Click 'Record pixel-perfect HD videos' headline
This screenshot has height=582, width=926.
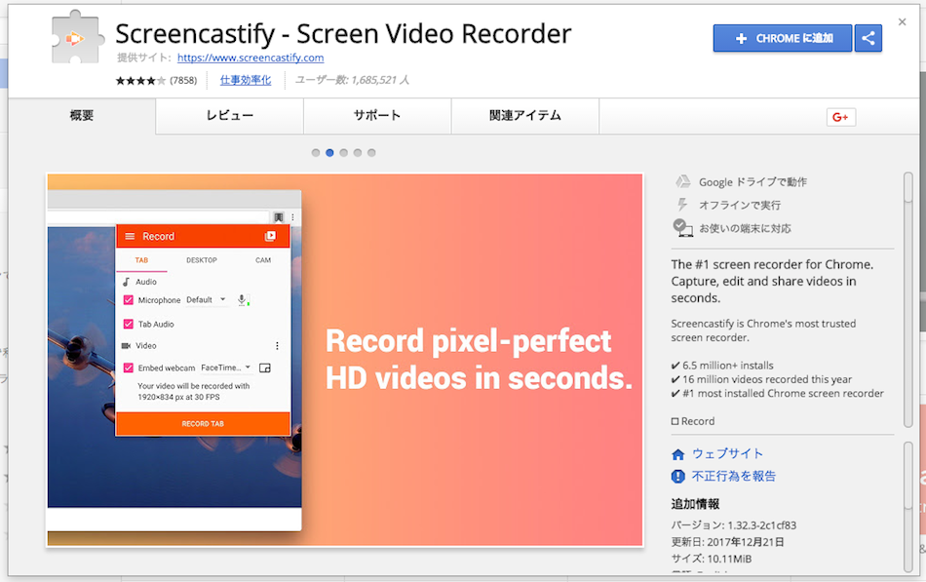479,360
